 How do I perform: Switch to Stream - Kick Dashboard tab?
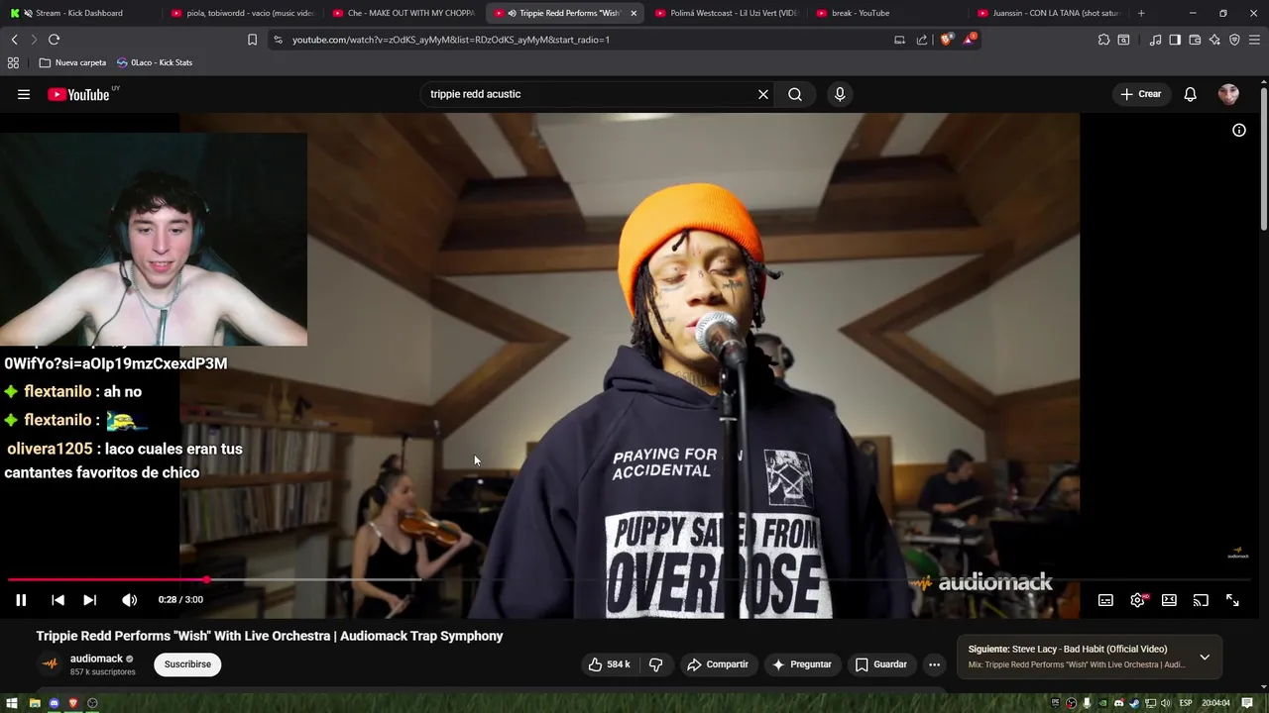79,13
